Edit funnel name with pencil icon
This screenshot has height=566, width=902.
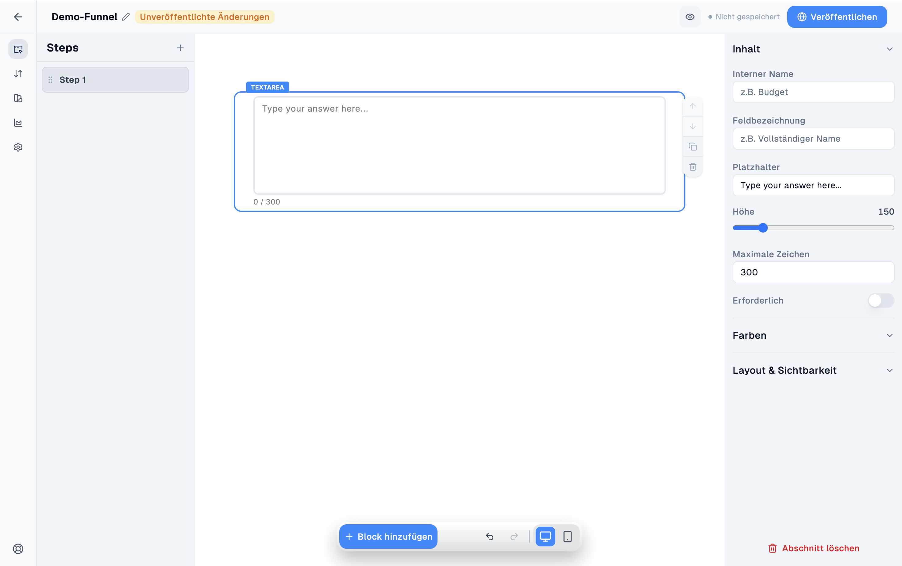(x=126, y=17)
